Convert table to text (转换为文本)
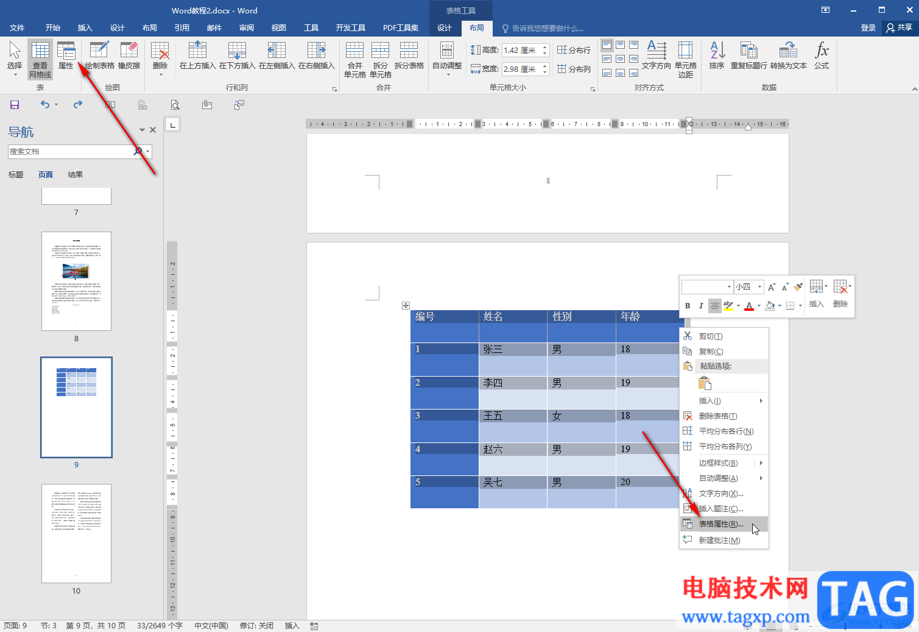 point(788,55)
